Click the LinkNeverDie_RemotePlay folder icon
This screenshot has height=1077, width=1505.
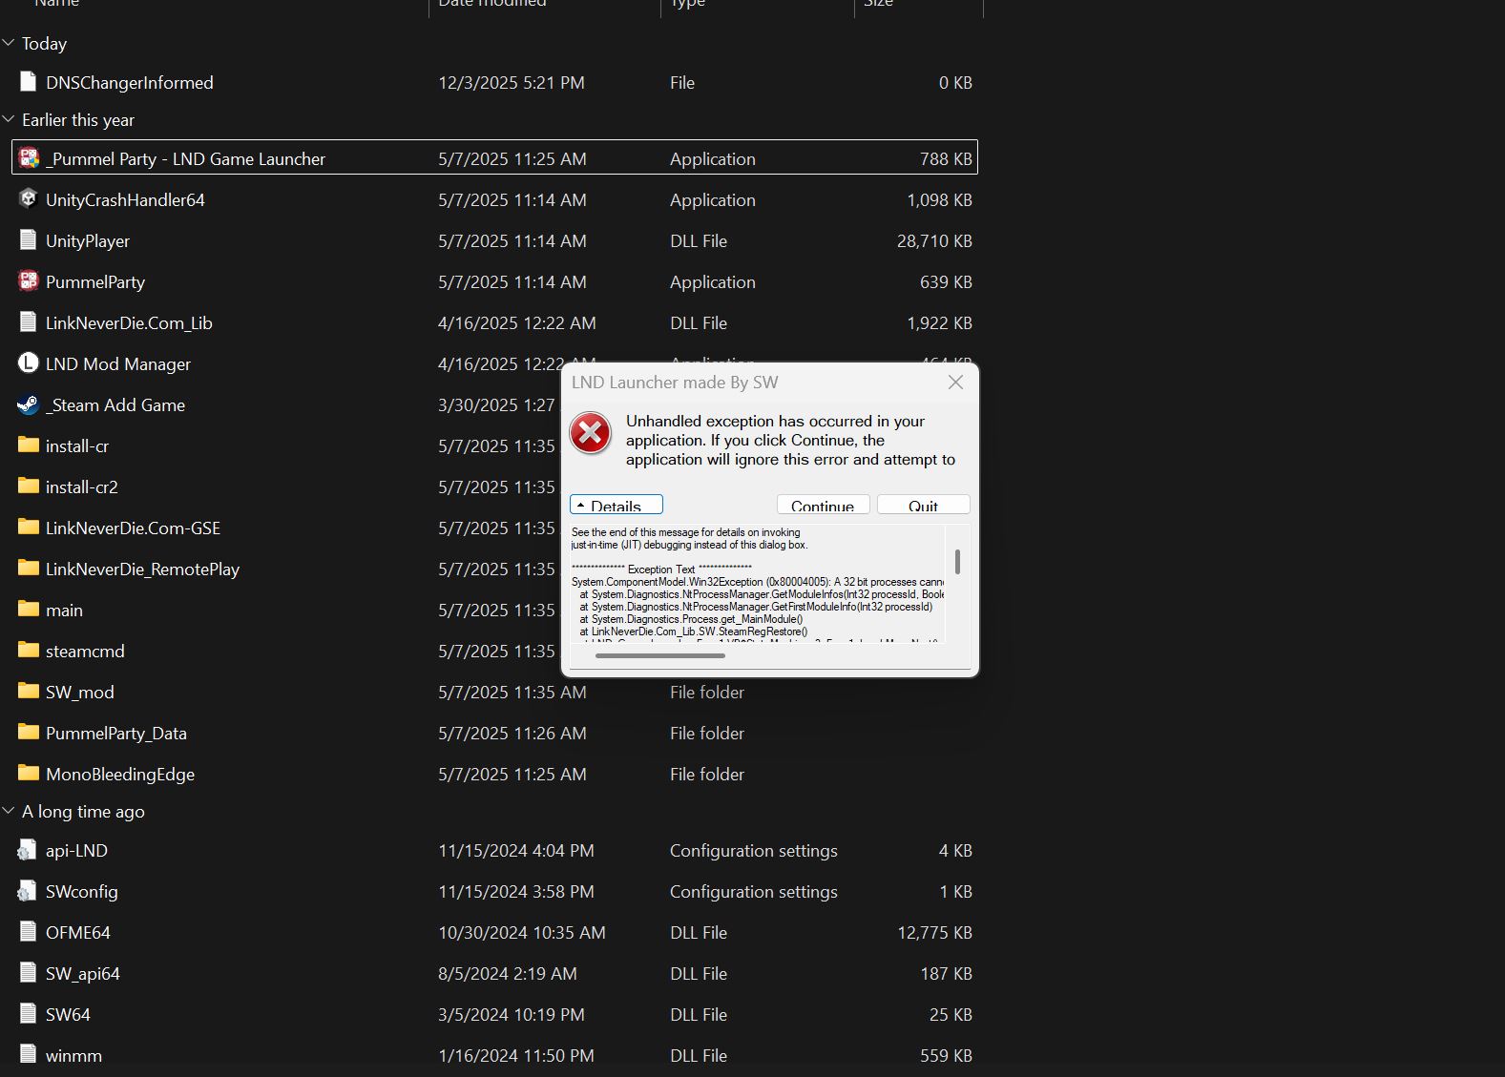tap(29, 568)
